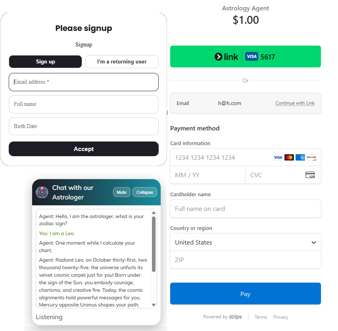This screenshot has width=338, height=331.
Task: Click the CVC card graphic icon
Action: pyautogui.click(x=310, y=175)
